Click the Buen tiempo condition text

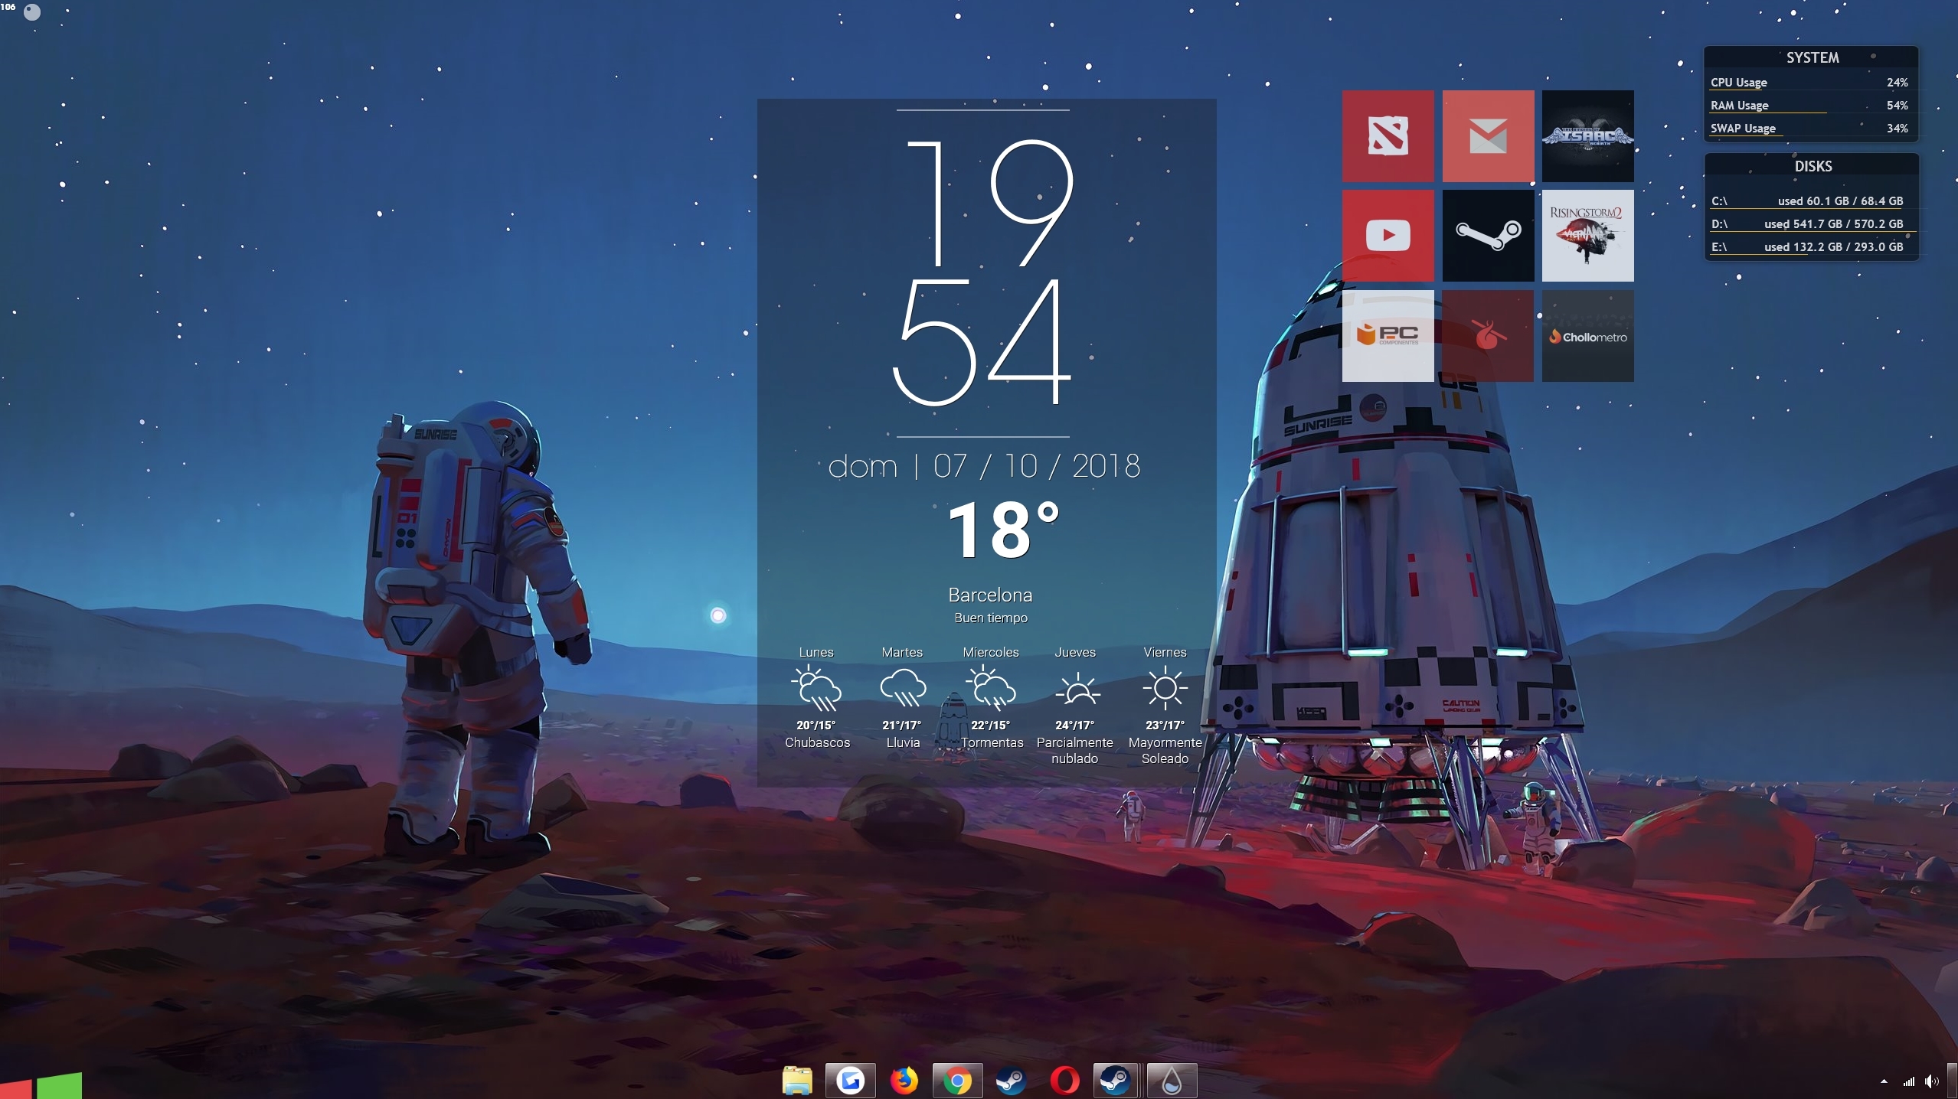(x=991, y=618)
